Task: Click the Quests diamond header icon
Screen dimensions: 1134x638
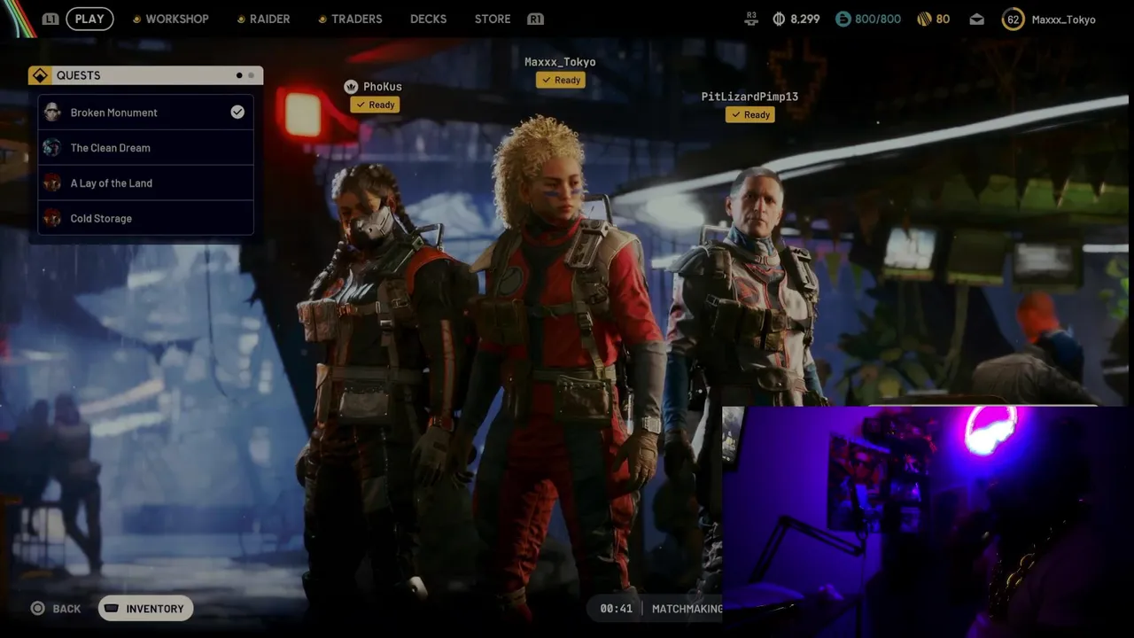Action: [x=39, y=75]
